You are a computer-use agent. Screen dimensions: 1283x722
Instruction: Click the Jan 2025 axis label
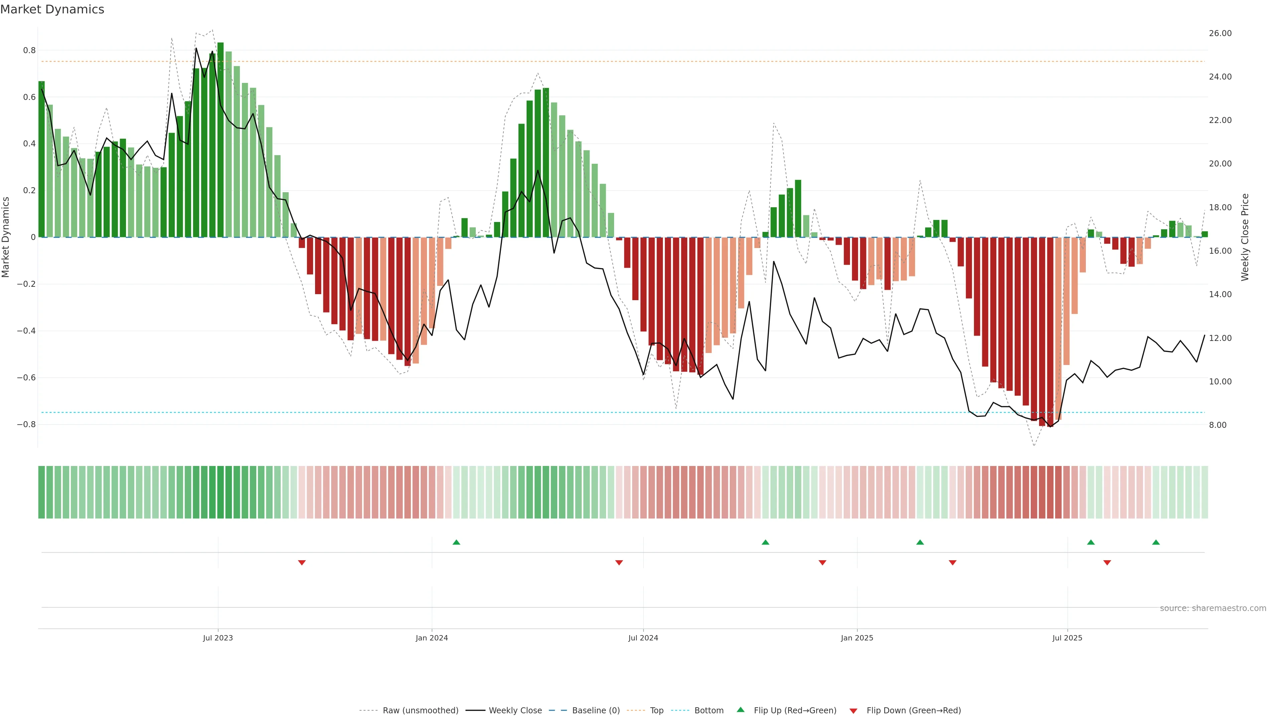pyautogui.click(x=857, y=638)
